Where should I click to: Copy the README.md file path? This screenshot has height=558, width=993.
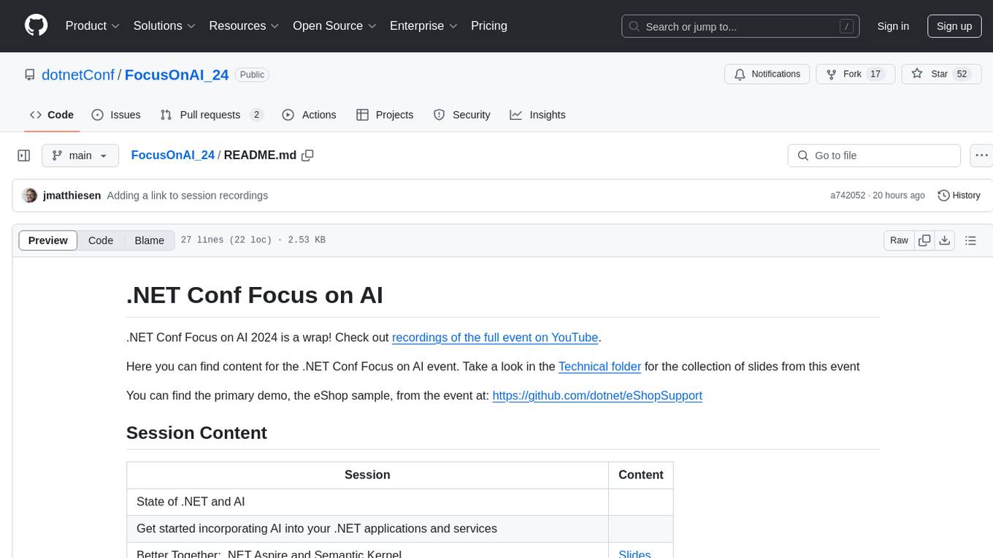click(307, 156)
